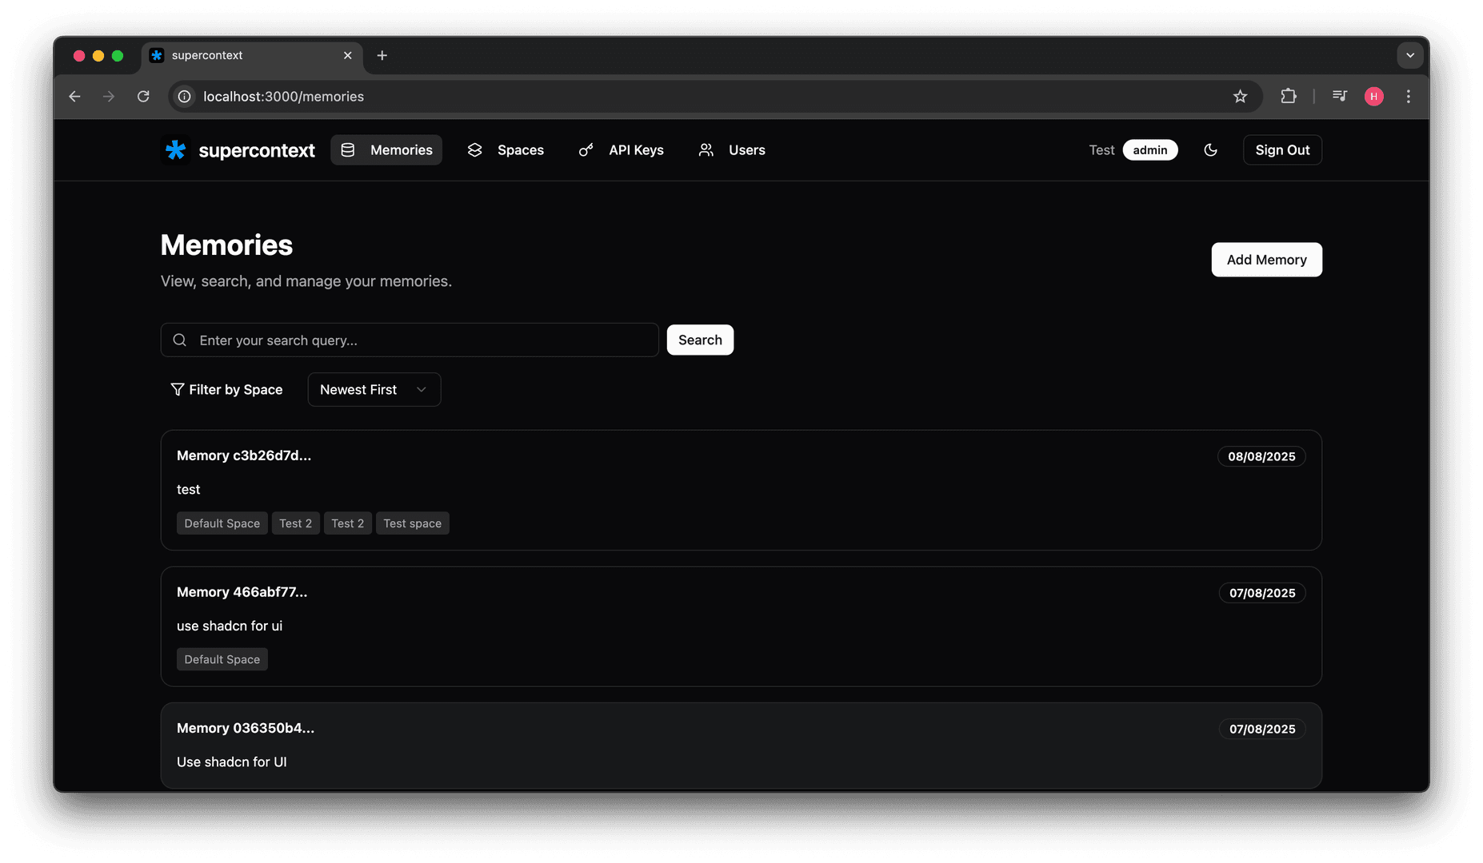Open the media controls icon
Screen dimensions: 1483x863
tap(1339, 97)
